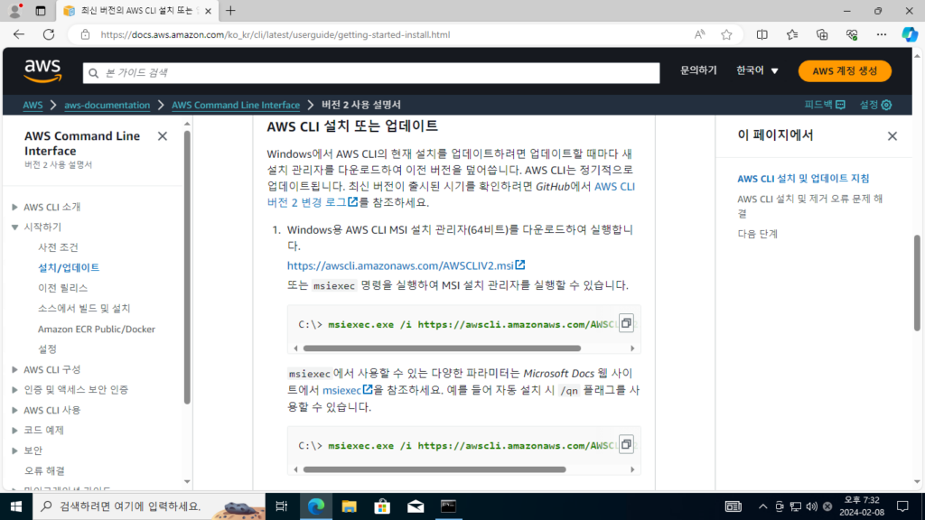
Task: Go to aws-documentation breadcrumb
Action: [x=107, y=105]
